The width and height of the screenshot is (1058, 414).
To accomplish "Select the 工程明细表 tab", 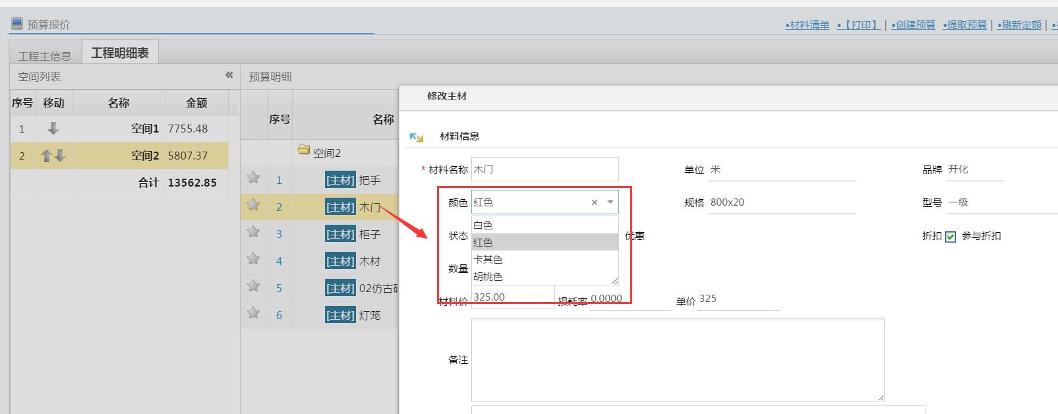I will [x=120, y=53].
